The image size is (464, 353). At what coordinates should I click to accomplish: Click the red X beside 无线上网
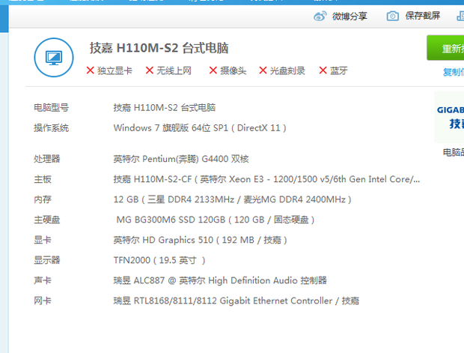point(150,70)
